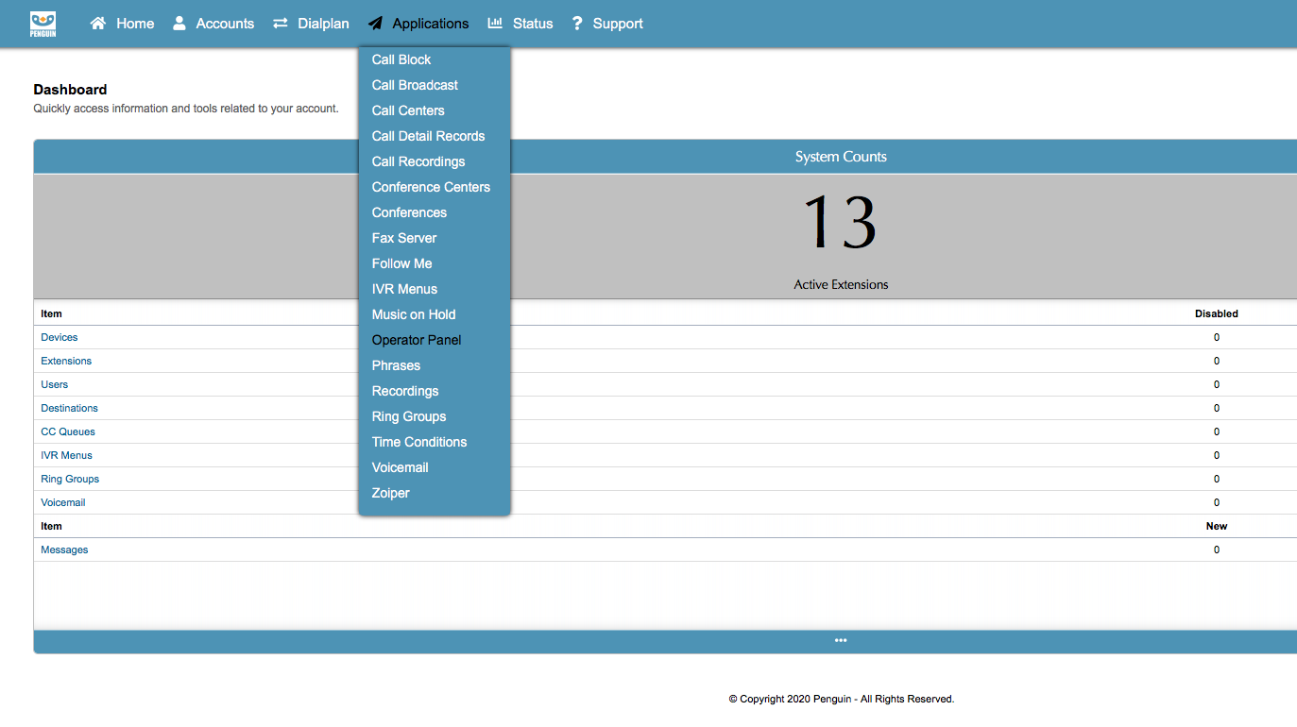Choose Call Detail Records menu entry

coord(428,136)
